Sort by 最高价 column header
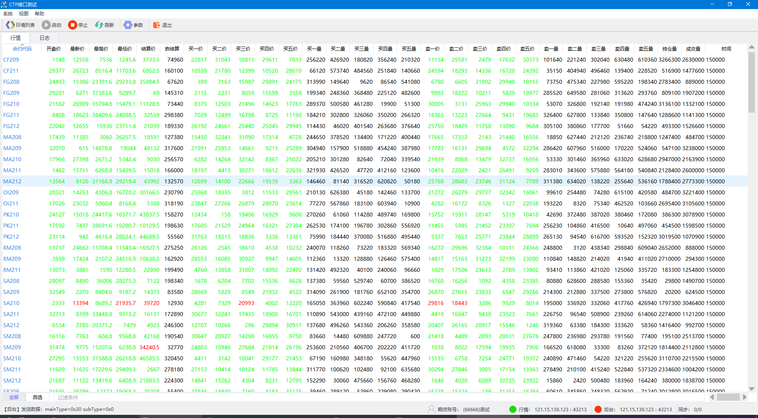Screen dimensions: 758x418 pos(101,49)
